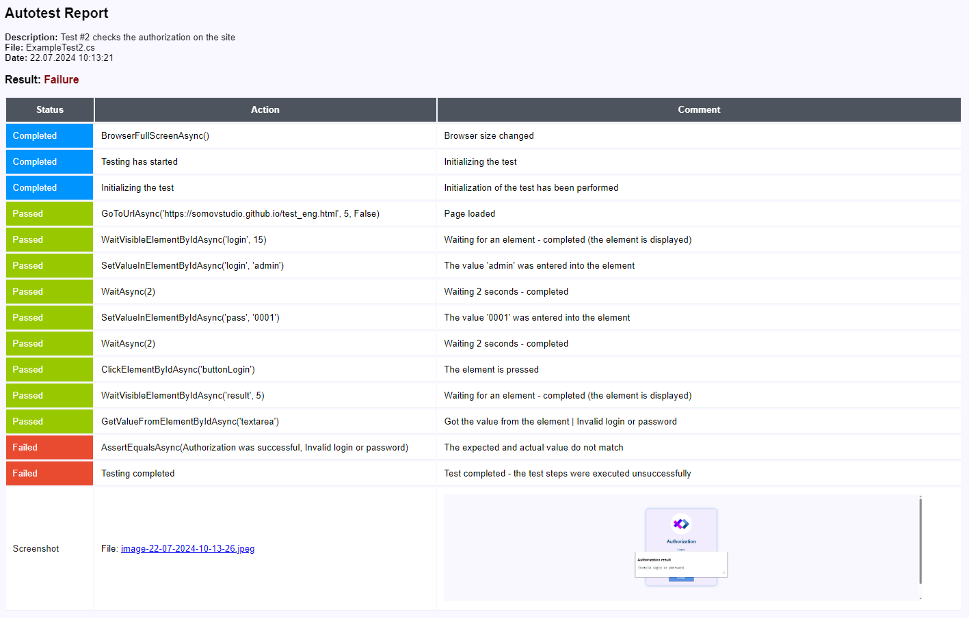Screen dimensions: 969x618
Task: Click the Comment column header
Action: (x=698, y=110)
